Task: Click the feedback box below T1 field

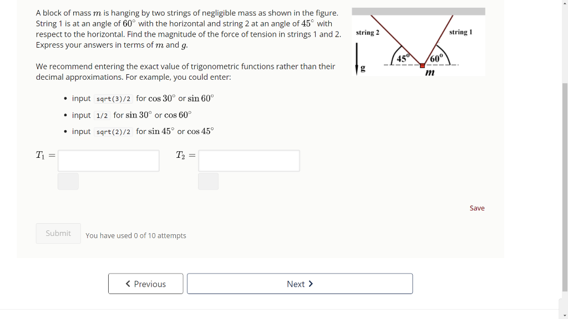Action: pyautogui.click(x=68, y=181)
